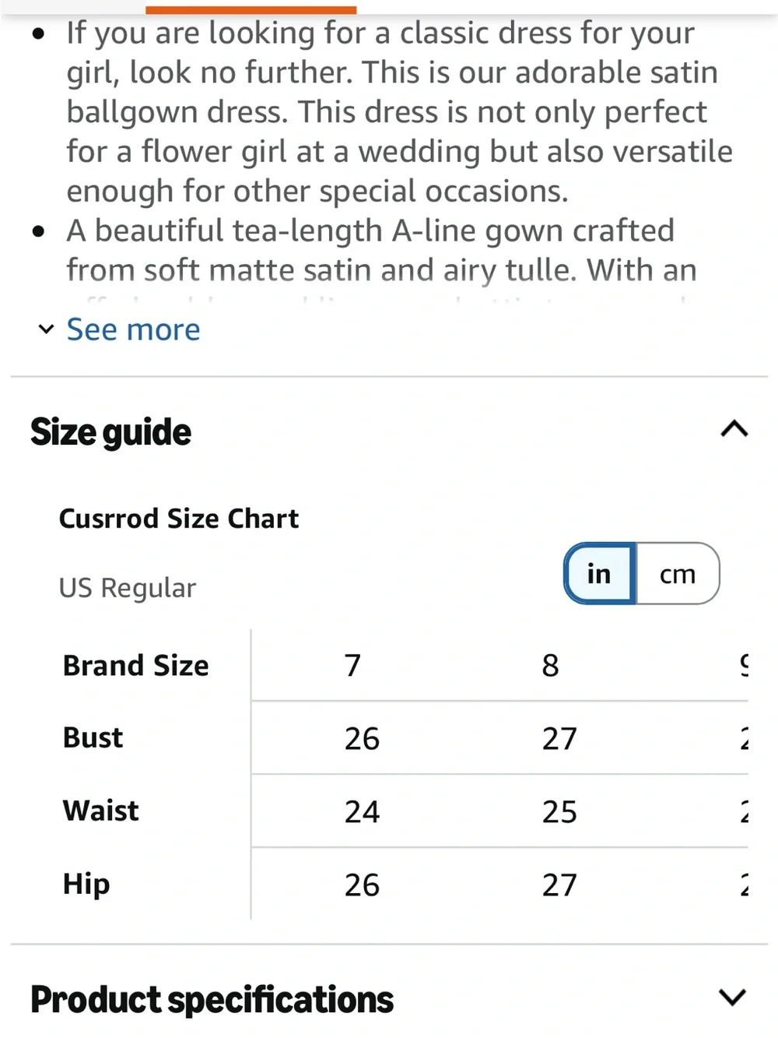This screenshot has width=778, height=1038.
Task: Collapse the Size guide section header
Action: point(389,431)
